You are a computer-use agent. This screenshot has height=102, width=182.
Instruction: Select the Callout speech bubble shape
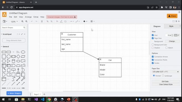coord(13,70)
